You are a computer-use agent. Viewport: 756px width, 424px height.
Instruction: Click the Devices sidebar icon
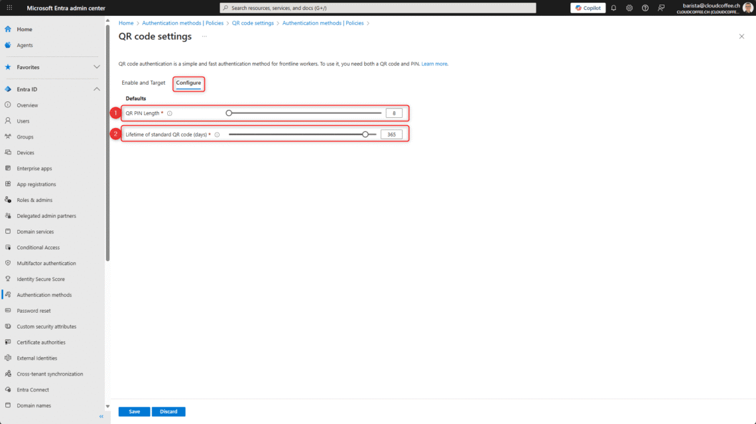point(8,153)
